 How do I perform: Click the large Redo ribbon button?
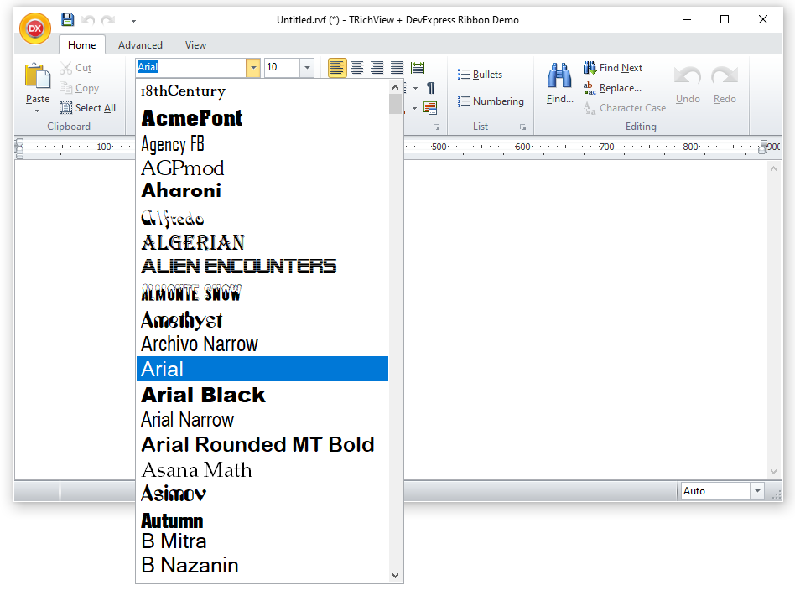pyautogui.click(x=725, y=85)
